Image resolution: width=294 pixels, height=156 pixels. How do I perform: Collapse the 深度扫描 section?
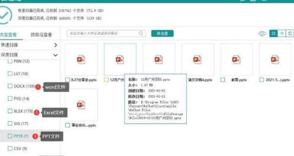point(55,55)
